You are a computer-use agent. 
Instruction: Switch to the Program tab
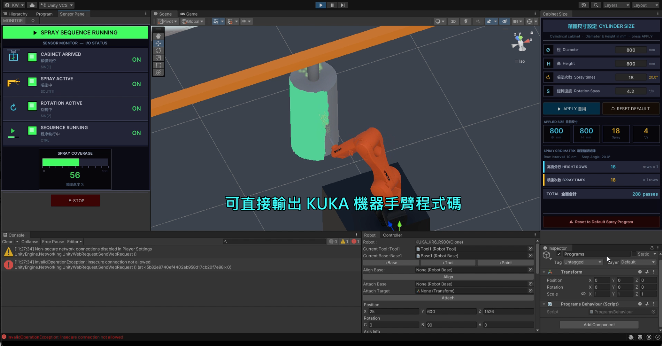pyautogui.click(x=44, y=14)
